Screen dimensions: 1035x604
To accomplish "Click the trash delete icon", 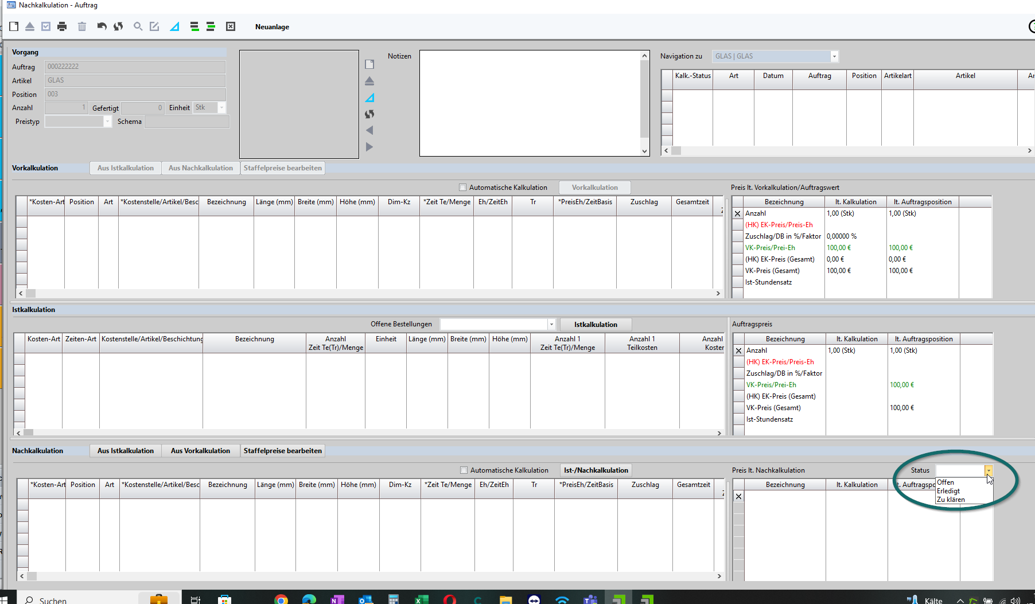I will coord(82,26).
